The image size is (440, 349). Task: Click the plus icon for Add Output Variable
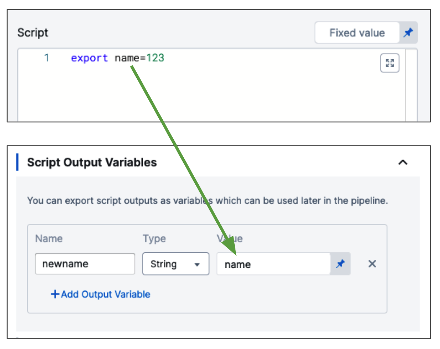[55, 294]
